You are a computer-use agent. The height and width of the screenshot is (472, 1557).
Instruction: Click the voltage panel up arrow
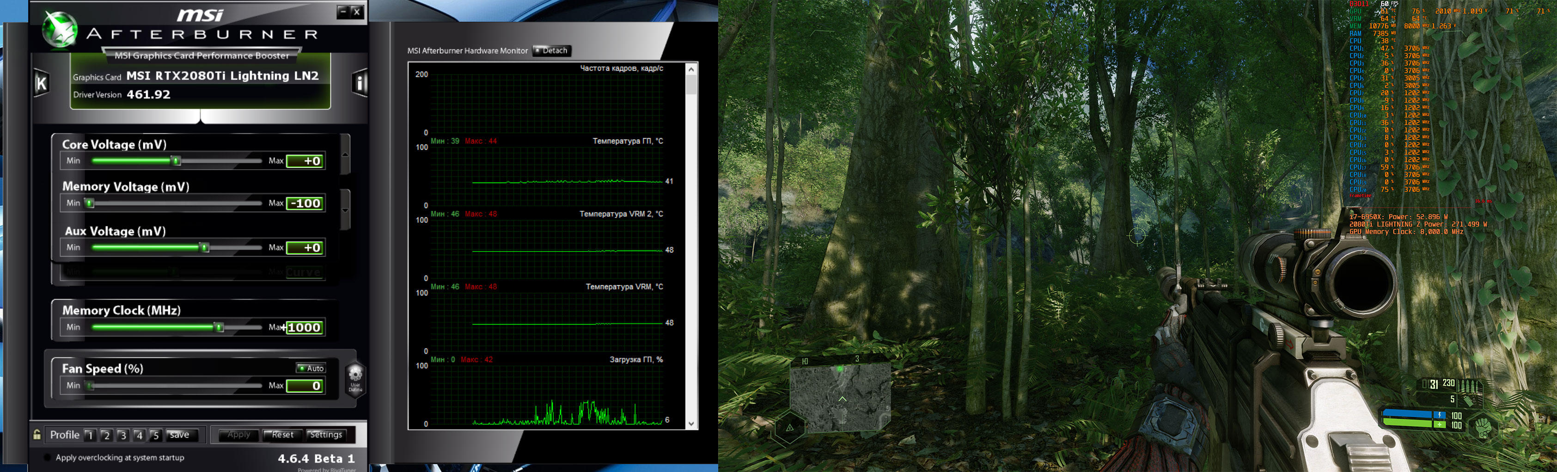click(x=345, y=154)
